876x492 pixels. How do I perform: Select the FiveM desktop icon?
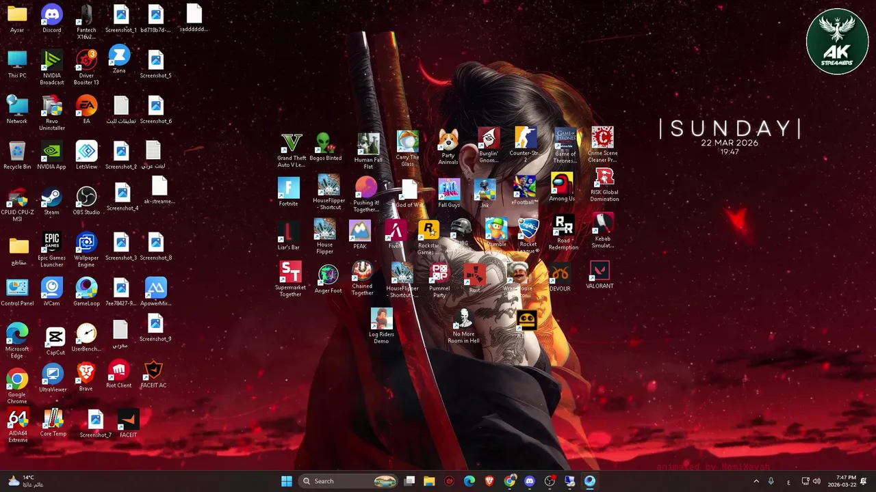(395, 235)
